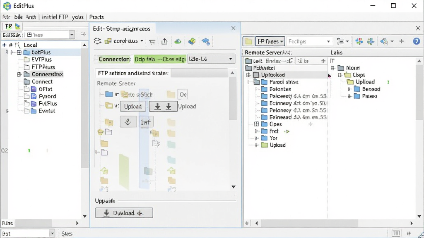Click the Irrt button
Viewport: 424px width, 238px height.
tap(145, 122)
